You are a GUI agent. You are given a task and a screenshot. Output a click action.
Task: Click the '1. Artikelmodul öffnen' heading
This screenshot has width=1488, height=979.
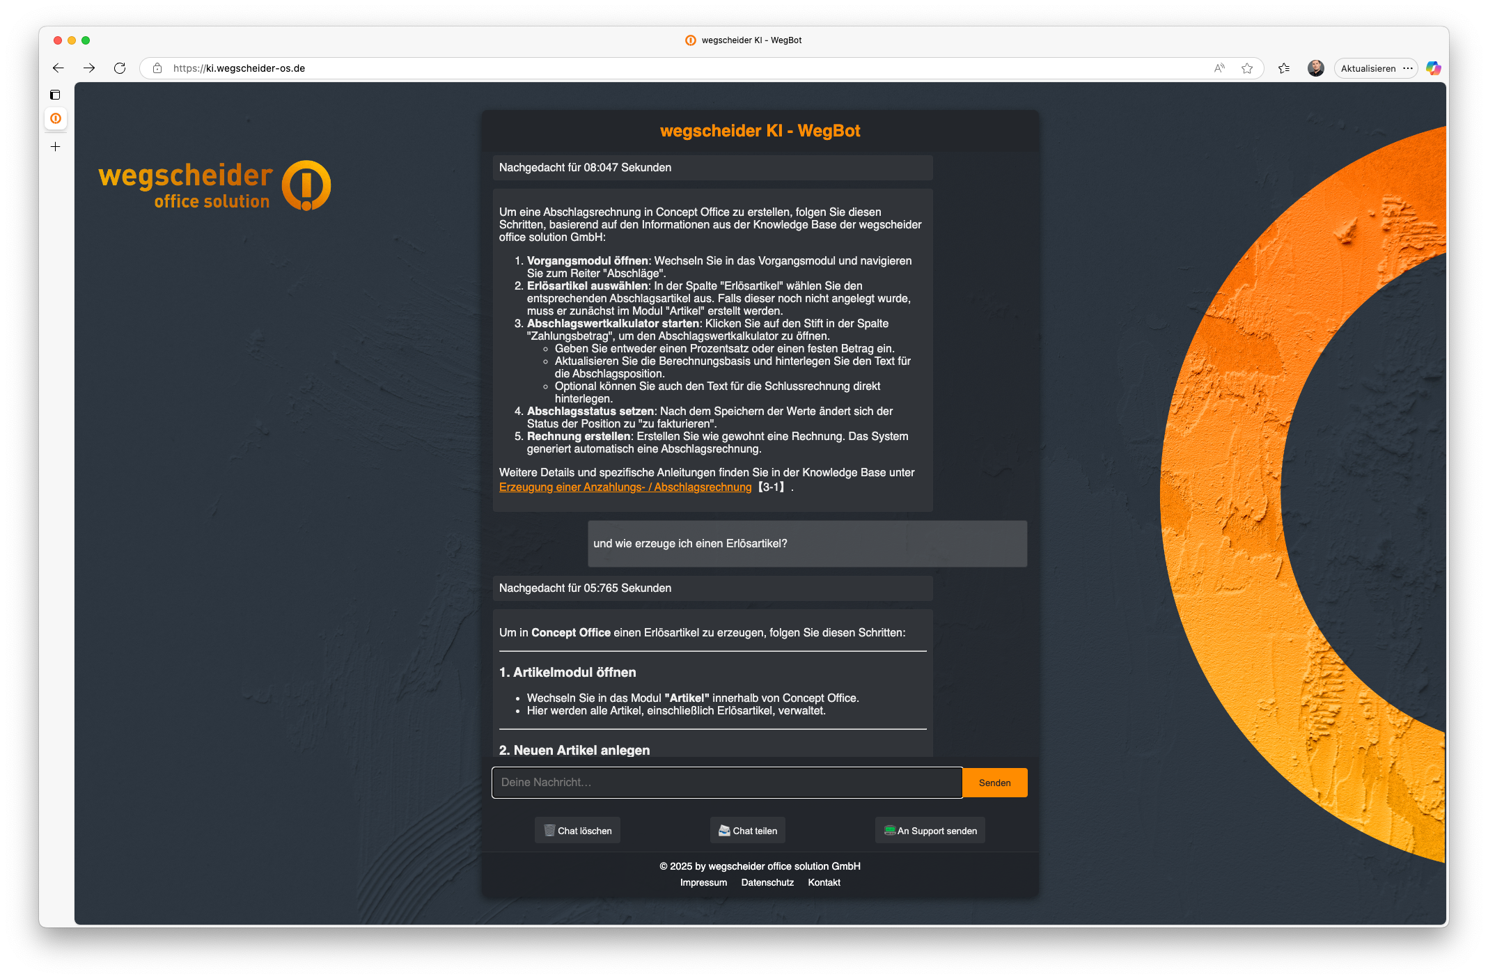pos(567,673)
